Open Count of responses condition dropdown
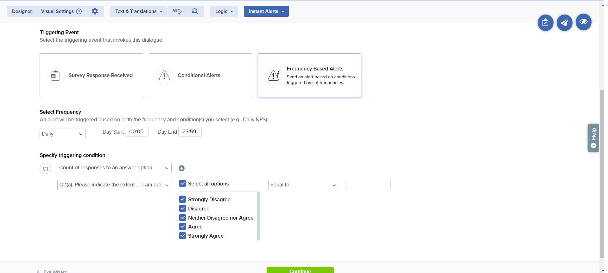The image size is (608, 273). [x=114, y=168]
